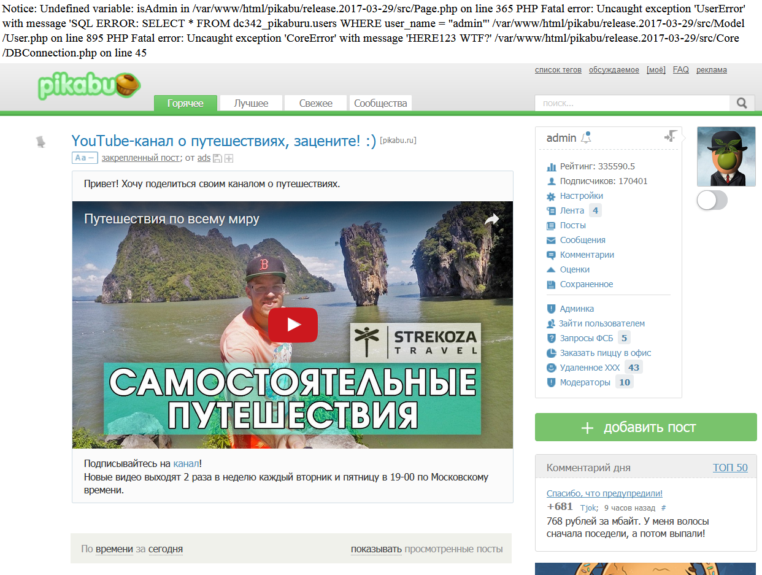Click the pin icon beside the post title
This screenshot has width=762, height=575.
40,142
